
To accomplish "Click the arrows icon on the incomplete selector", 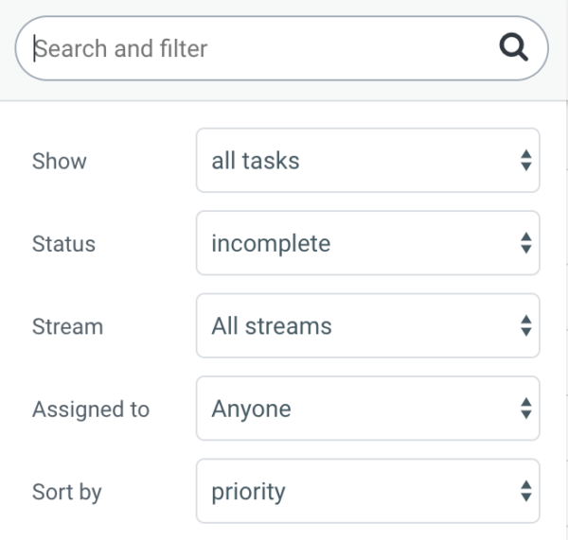I will [x=526, y=243].
